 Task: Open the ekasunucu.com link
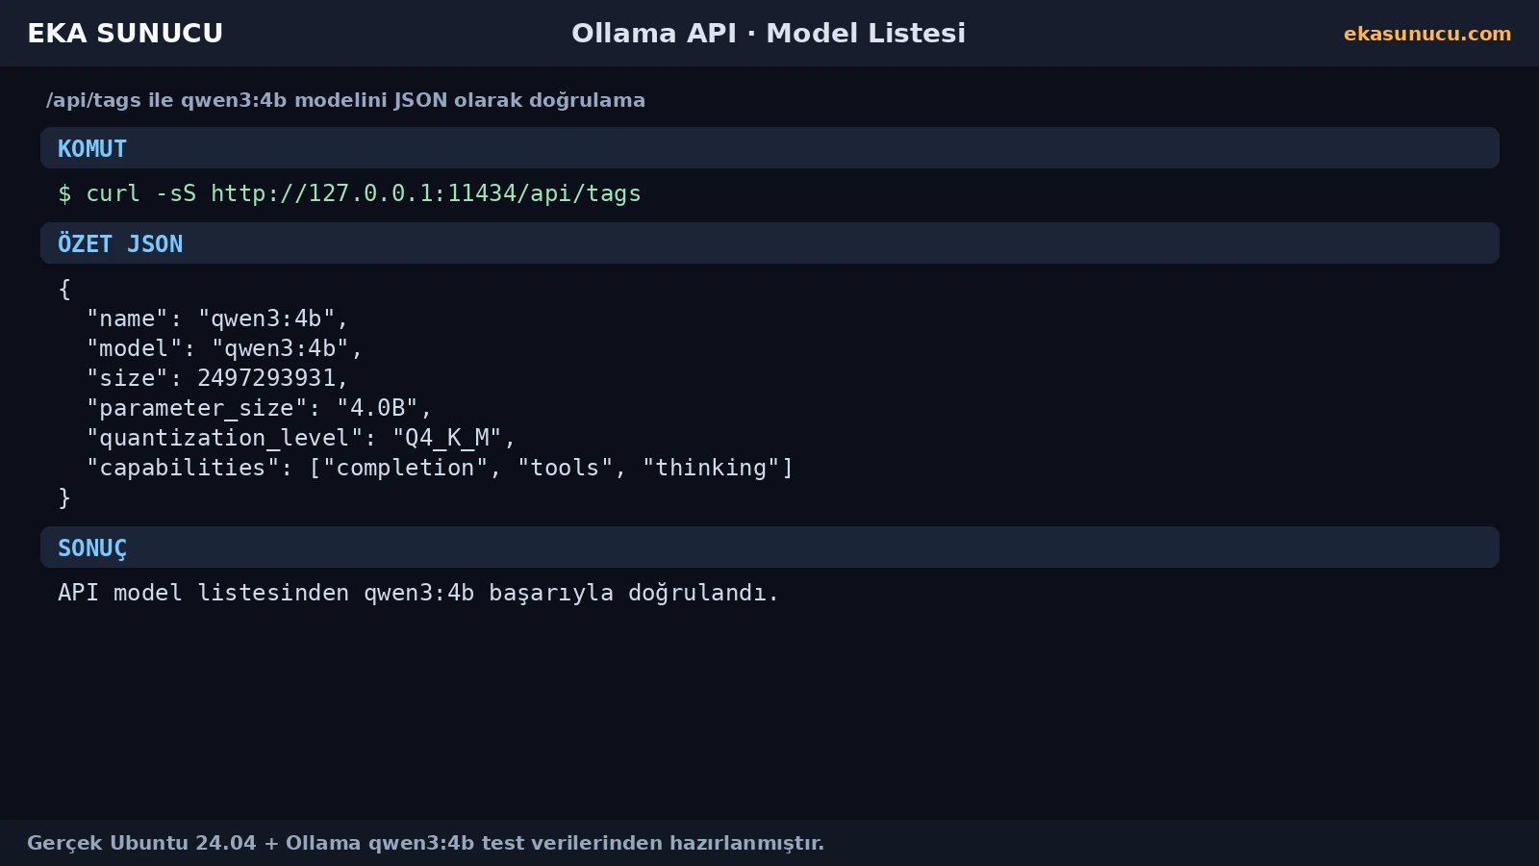coord(1427,34)
